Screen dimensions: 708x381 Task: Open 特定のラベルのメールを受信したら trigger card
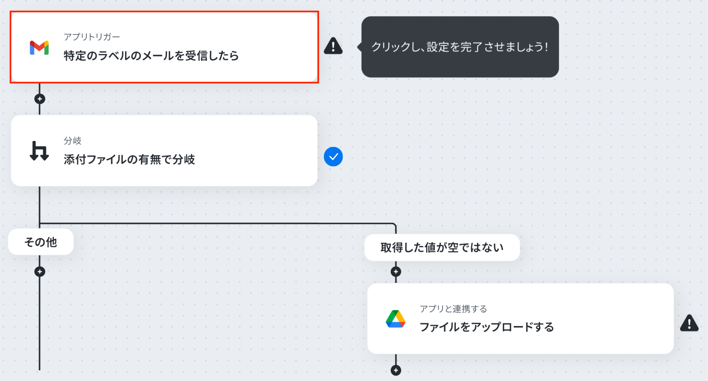point(164,47)
